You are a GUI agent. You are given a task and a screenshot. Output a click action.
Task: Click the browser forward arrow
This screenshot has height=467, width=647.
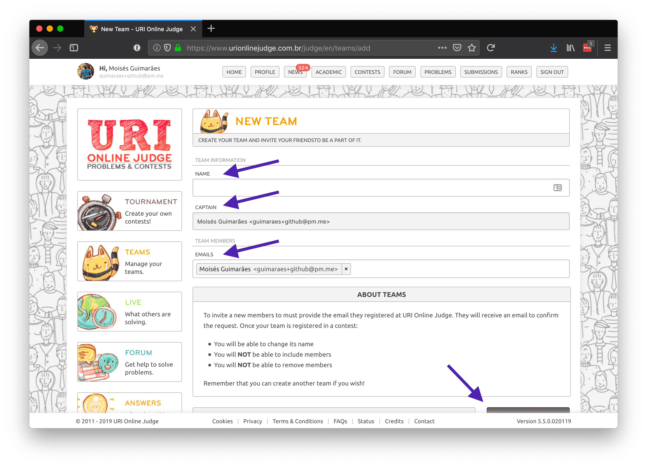point(57,48)
